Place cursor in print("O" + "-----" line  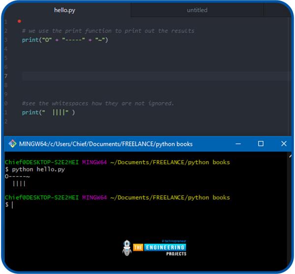coord(65,40)
